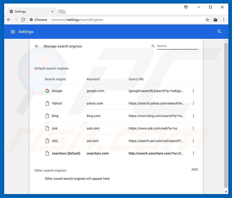Select the searchyrs.com keyword
This screenshot has width=232, height=198.
[98, 153]
